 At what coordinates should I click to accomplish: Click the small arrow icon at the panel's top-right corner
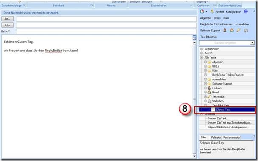[254, 11]
